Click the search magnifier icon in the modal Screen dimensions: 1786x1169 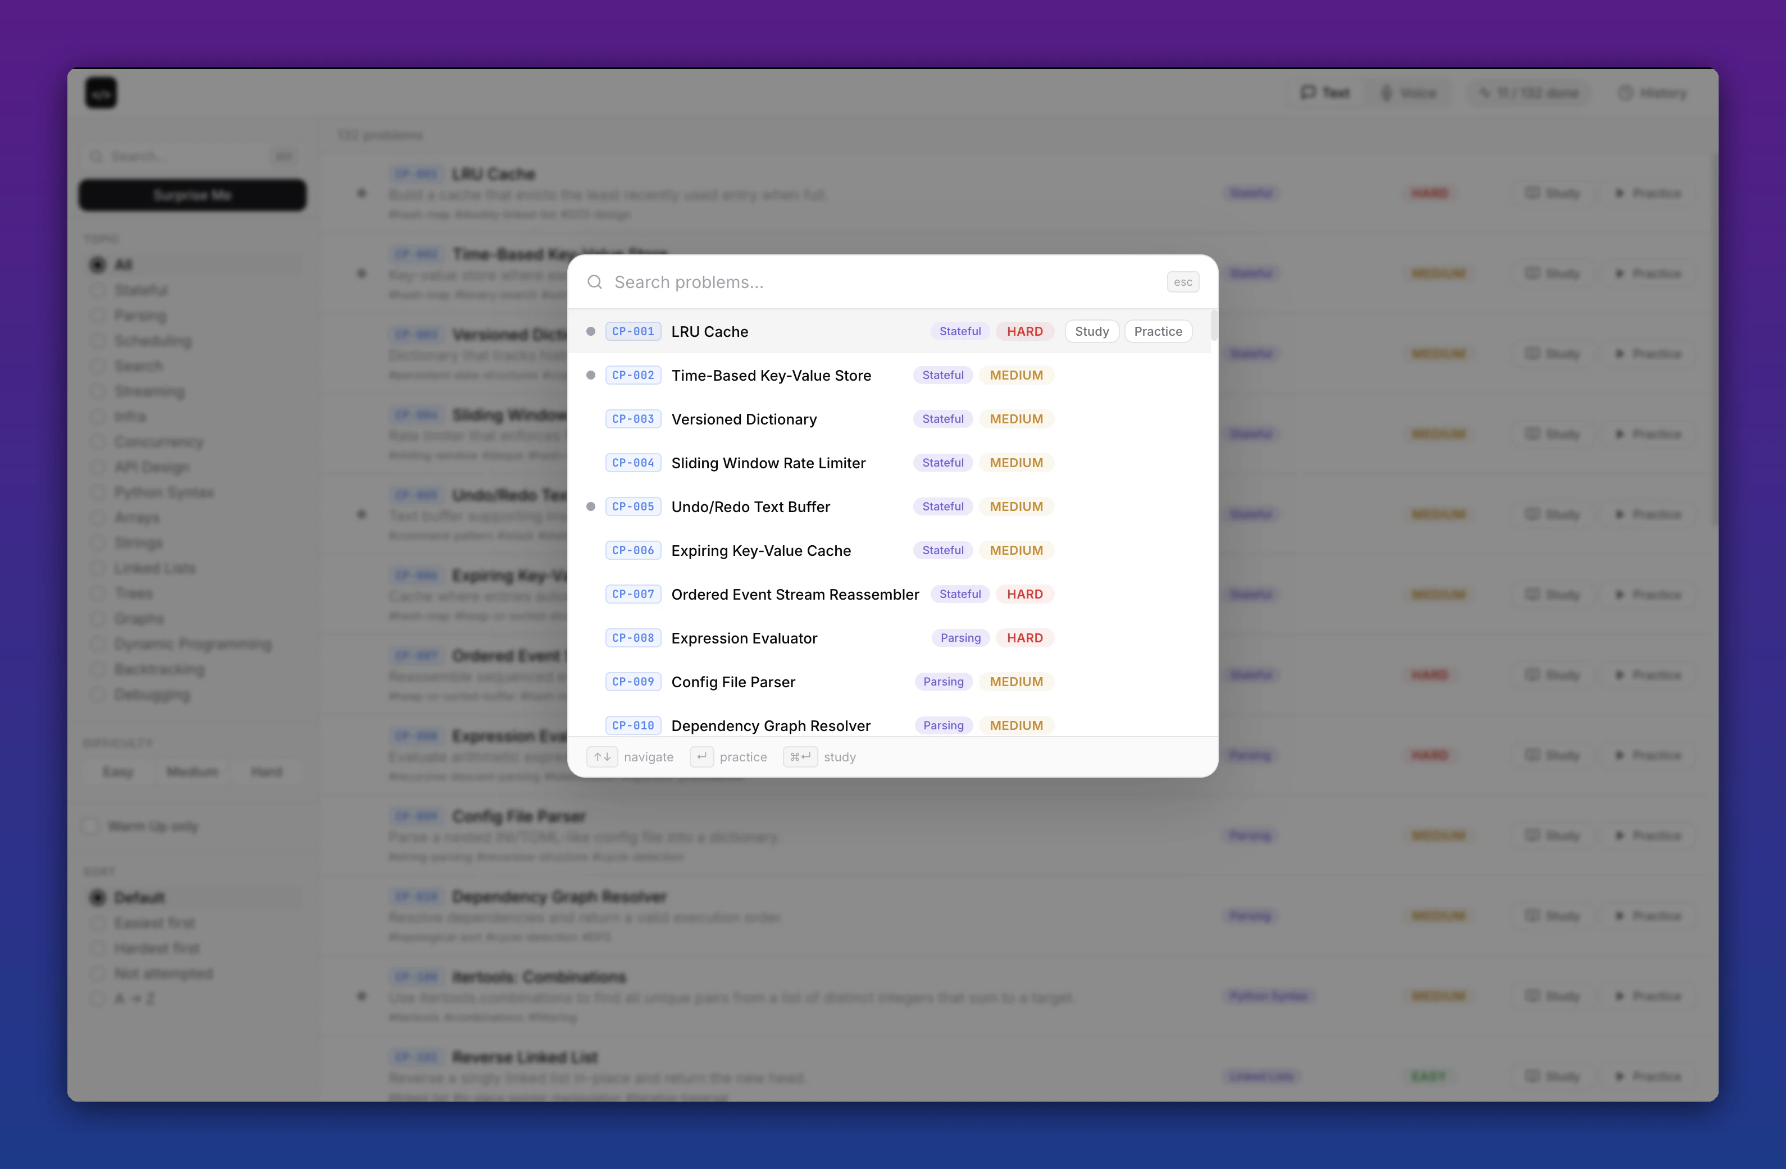point(594,282)
